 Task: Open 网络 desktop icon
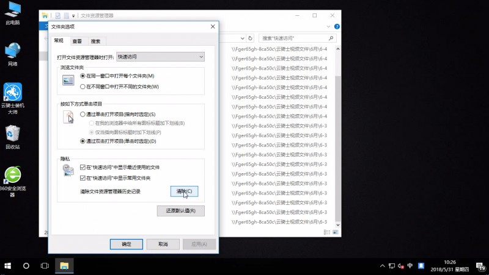[12, 55]
